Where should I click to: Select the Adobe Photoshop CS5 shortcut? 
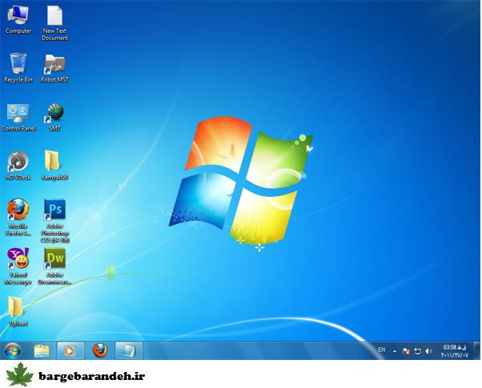pos(54,221)
